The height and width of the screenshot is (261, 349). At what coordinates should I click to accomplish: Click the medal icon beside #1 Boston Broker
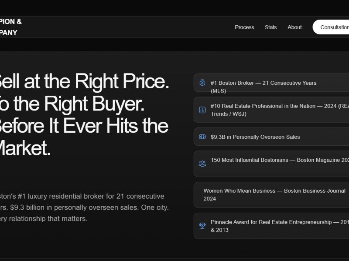(x=202, y=83)
